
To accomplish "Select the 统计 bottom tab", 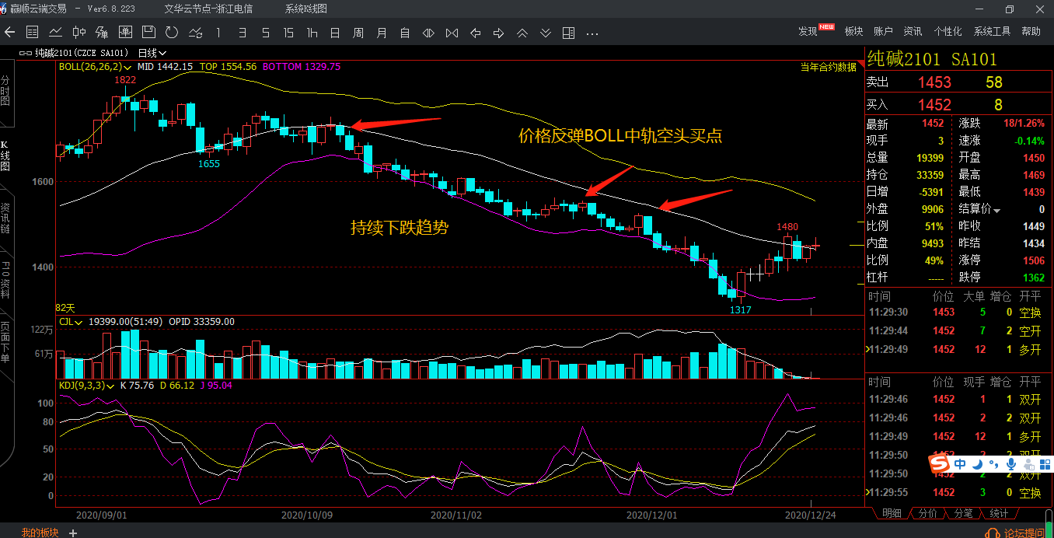I will click(999, 514).
